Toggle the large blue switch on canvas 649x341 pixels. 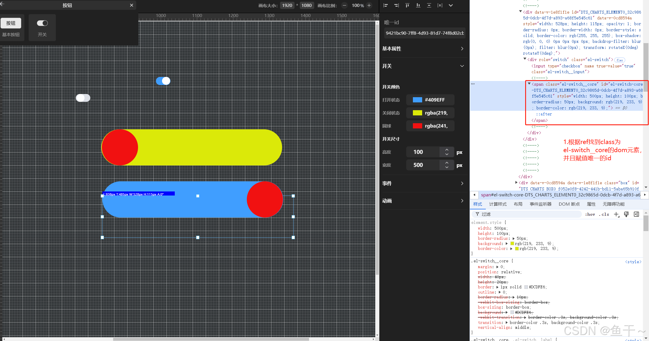(193, 200)
